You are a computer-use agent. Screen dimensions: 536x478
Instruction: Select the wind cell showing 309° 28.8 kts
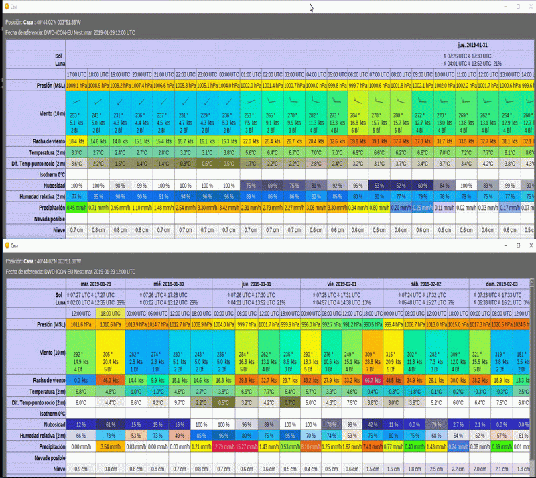tap(373, 352)
